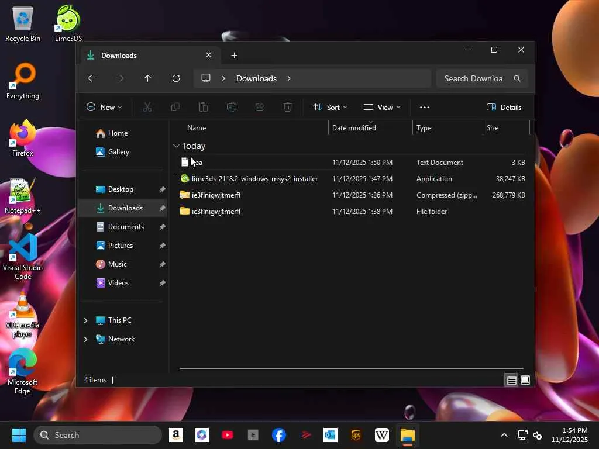Select VLC media player desktop icon
This screenshot has width=599, height=449.
pyautogui.click(x=23, y=314)
